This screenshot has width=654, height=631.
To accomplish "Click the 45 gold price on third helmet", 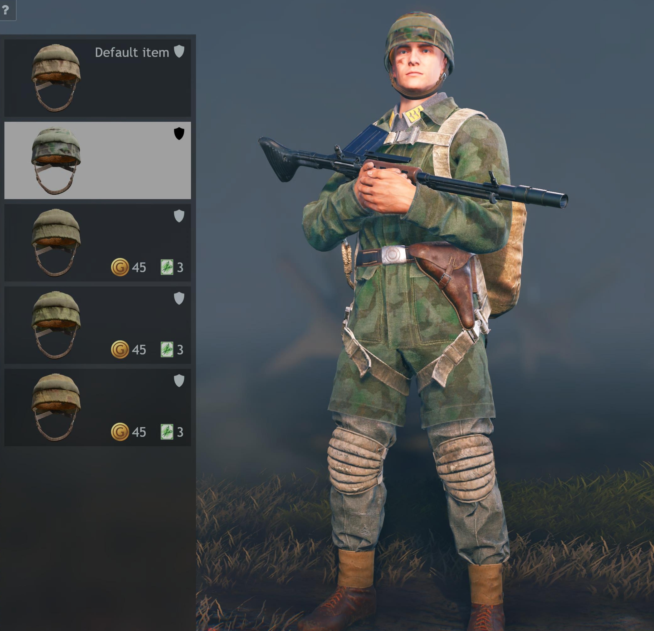I will [x=139, y=268].
